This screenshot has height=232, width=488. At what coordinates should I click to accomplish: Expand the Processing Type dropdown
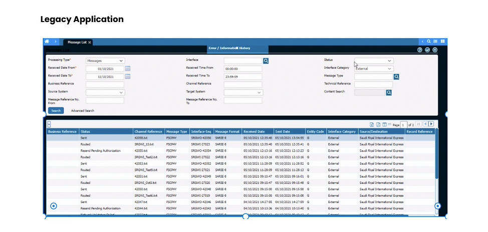105,61
